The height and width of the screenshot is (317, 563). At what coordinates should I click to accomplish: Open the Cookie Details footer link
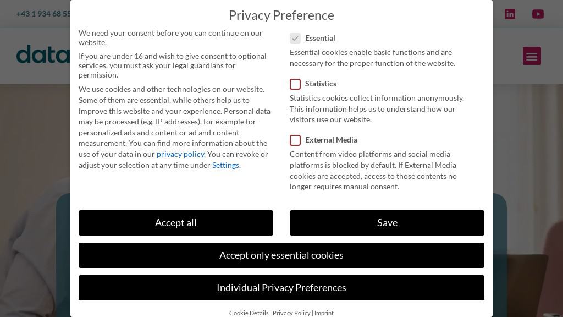249,313
